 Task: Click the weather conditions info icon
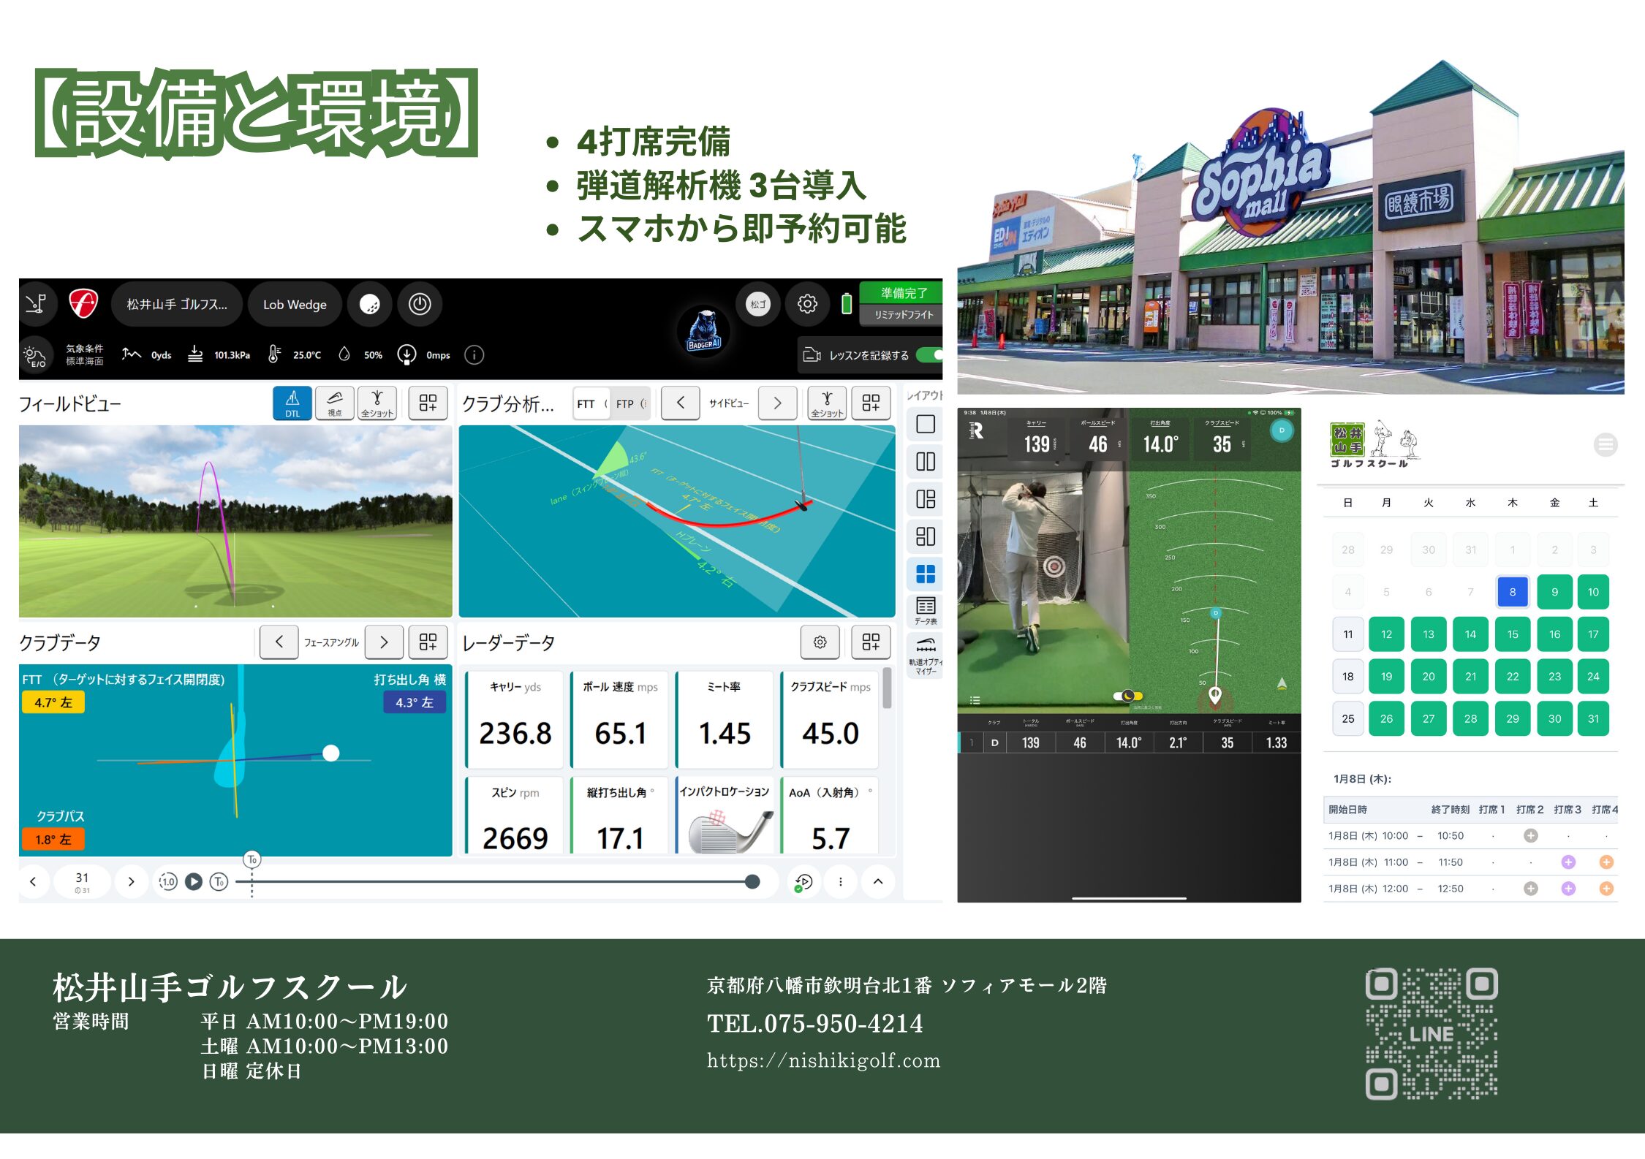(474, 355)
